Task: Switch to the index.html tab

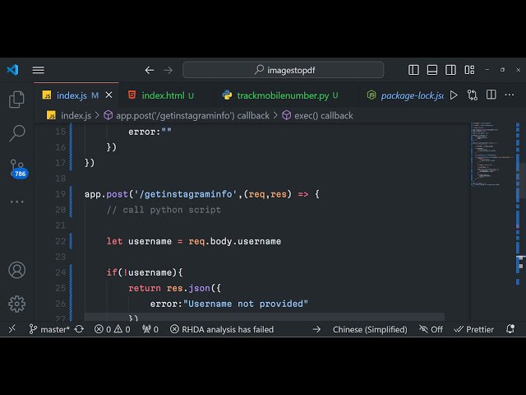Action: point(162,95)
